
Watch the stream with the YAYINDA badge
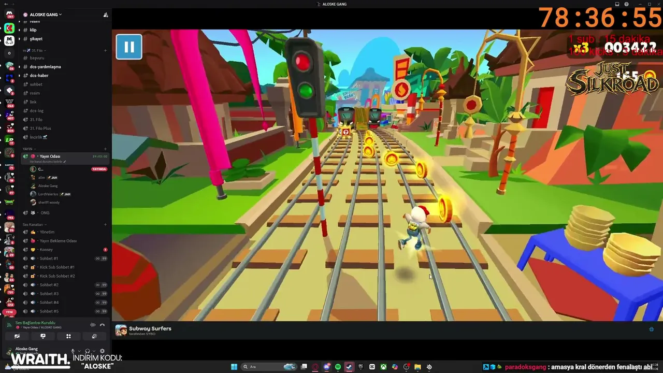click(99, 169)
